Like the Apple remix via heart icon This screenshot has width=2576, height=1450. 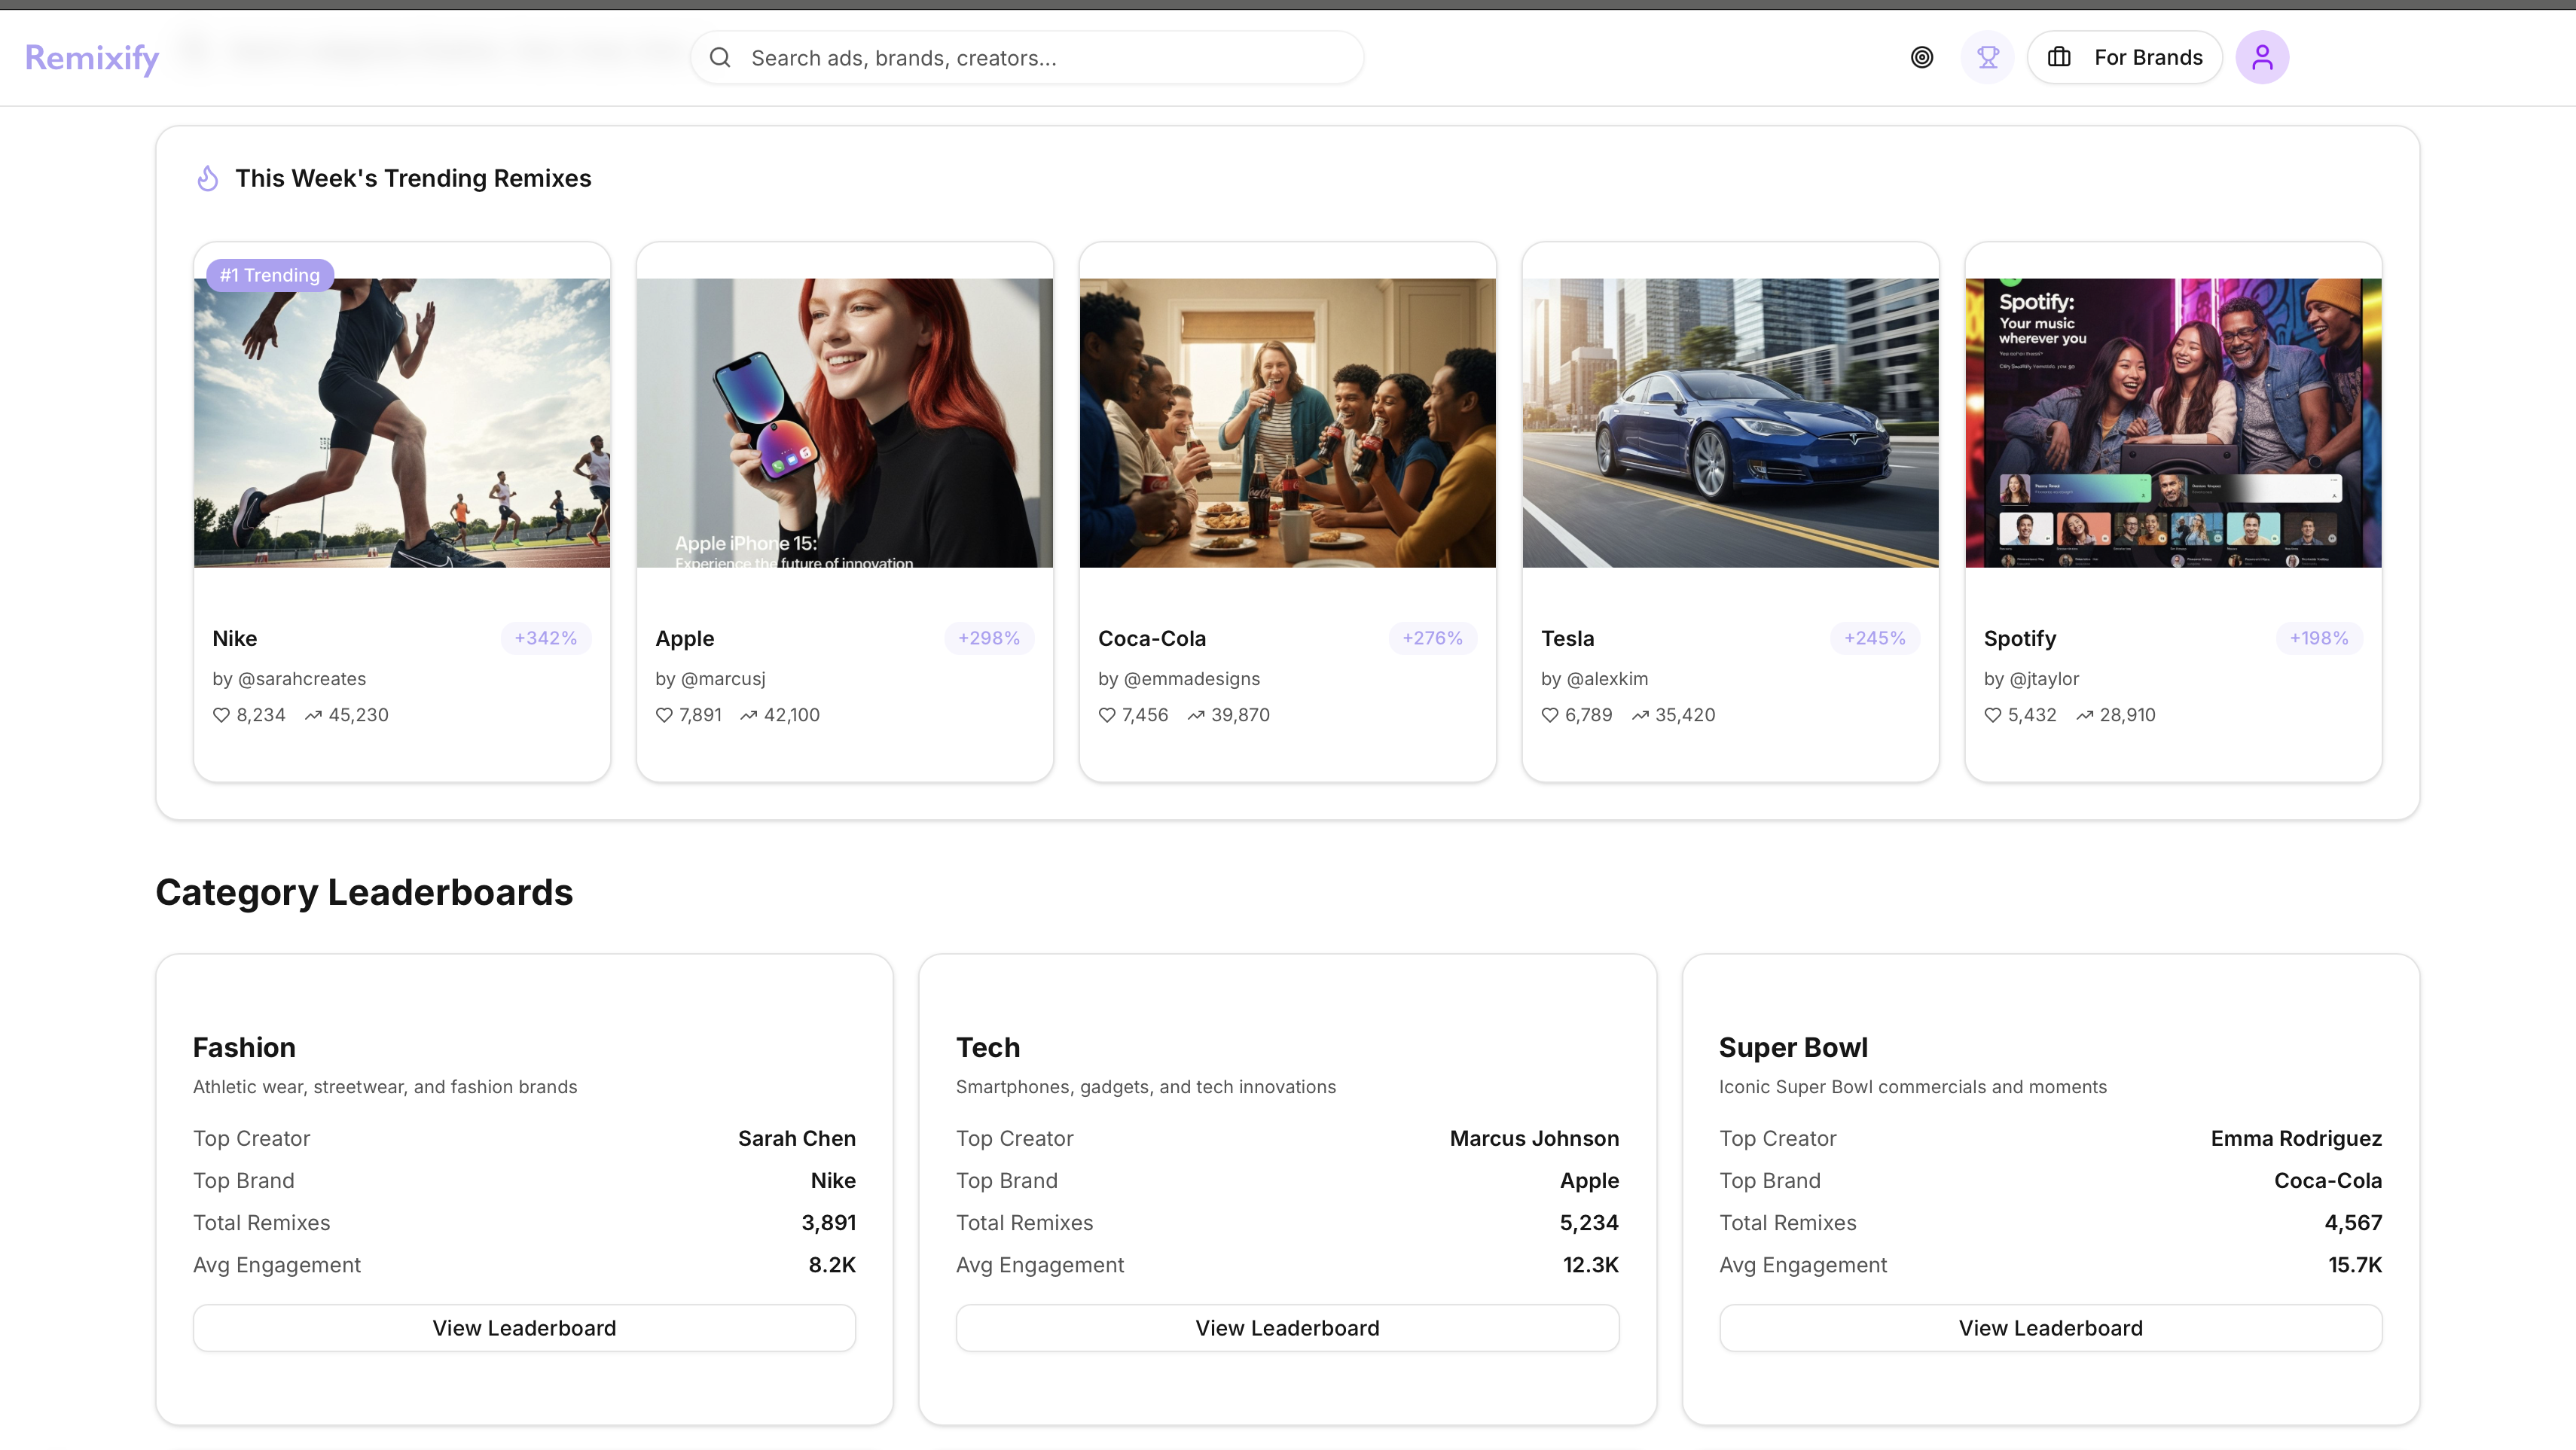[x=664, y=715]
